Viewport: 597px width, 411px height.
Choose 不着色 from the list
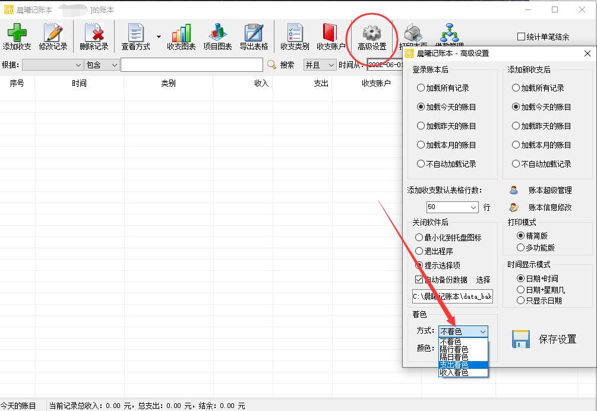point(463,342)
